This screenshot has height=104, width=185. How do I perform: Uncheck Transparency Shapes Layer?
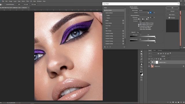(x=139, y=26)
